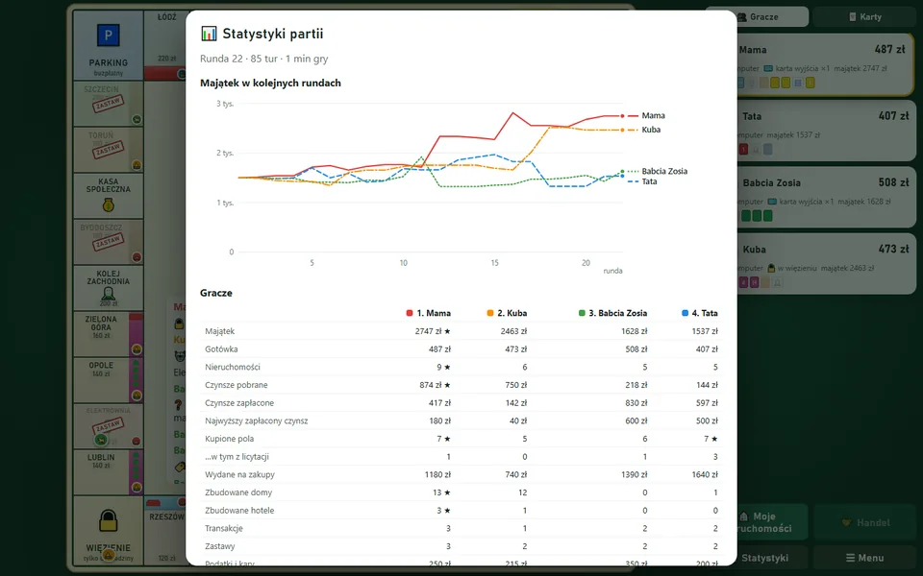923x576 pixels.
Task: Click the blue Parking P icon
Action: click(x=109, y=36)
